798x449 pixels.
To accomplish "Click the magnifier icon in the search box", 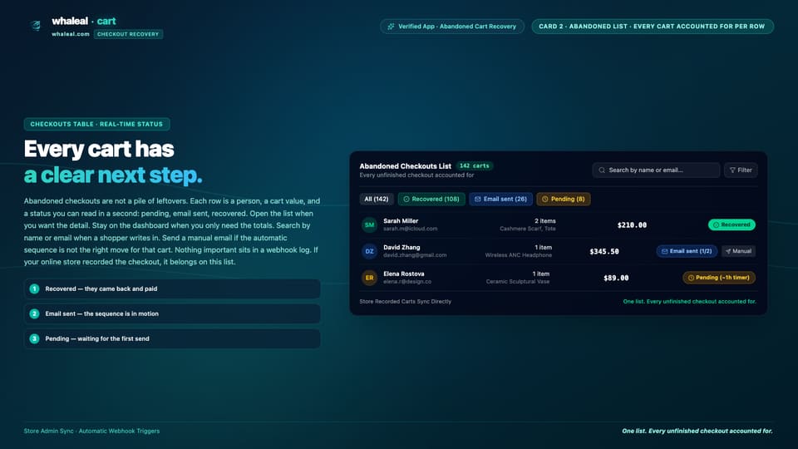I will click(602, 170).
